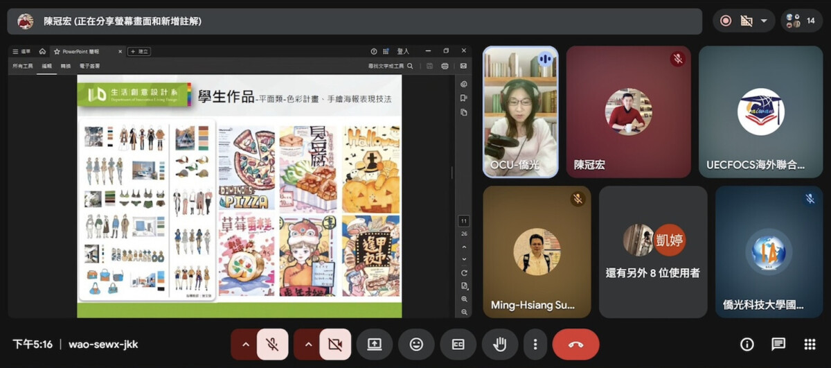Turn on the camera

click(x=335, y=344)
